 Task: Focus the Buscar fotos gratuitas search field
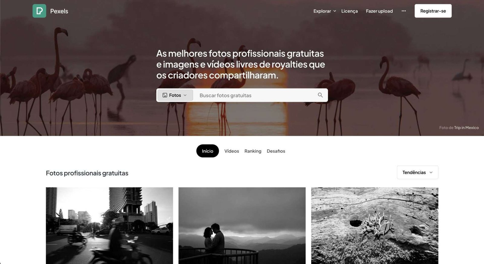coord(256,95)
